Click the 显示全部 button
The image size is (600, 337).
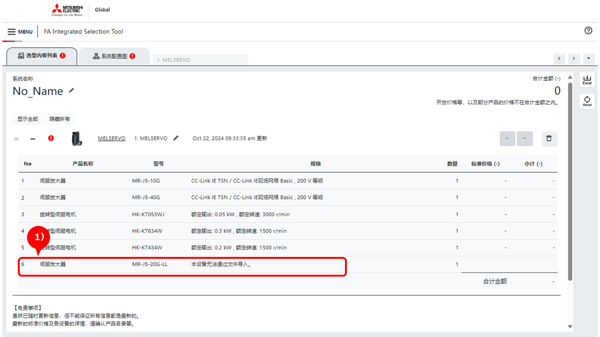[28, 119]
